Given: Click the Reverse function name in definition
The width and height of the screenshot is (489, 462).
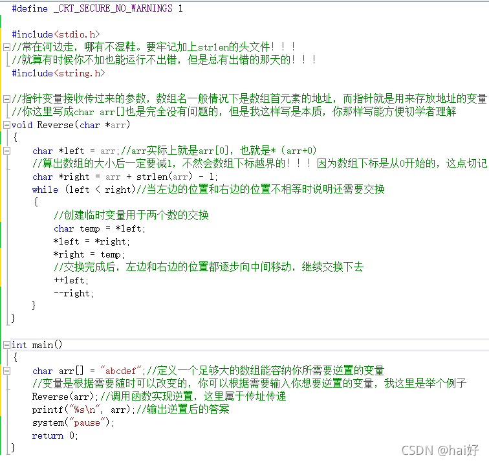Looking at the screenshot, I should 55,125.
